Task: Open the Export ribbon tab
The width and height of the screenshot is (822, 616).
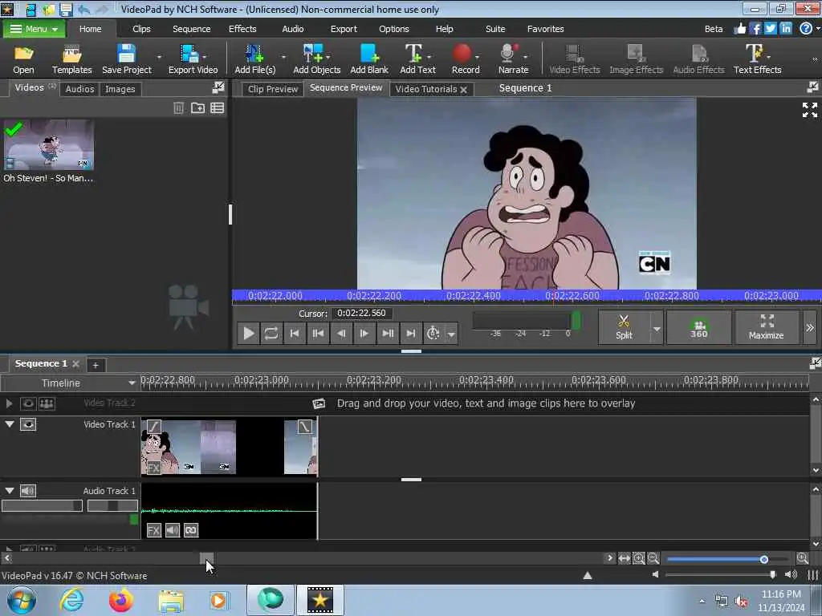Action: (x=344, y=29)
